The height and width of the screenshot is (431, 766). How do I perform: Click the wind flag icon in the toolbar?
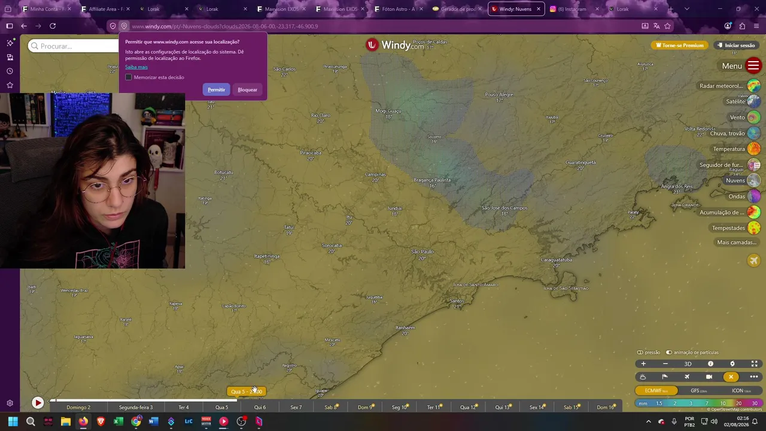pos(665,377)
